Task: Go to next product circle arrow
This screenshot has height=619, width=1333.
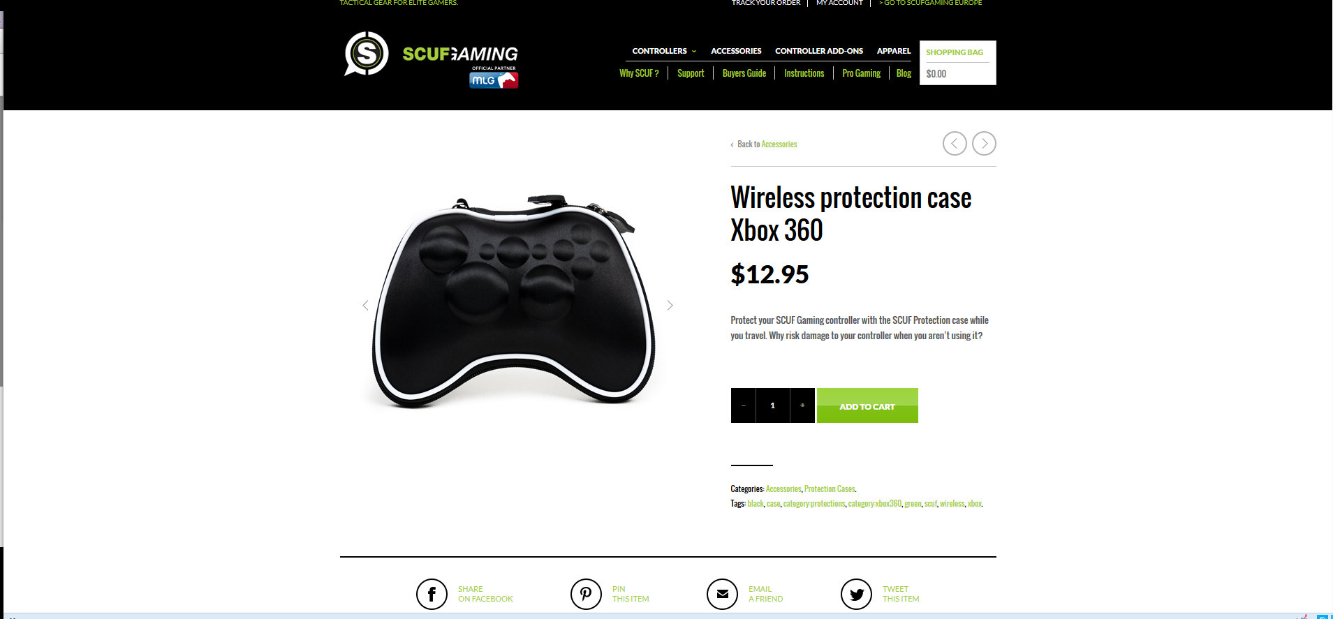Action: click(x=984, y=143)
